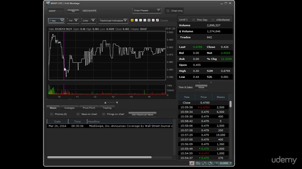302x169 pixels.
Task: Open the Line chart type dropdown
Action: (x=88, y=21)
